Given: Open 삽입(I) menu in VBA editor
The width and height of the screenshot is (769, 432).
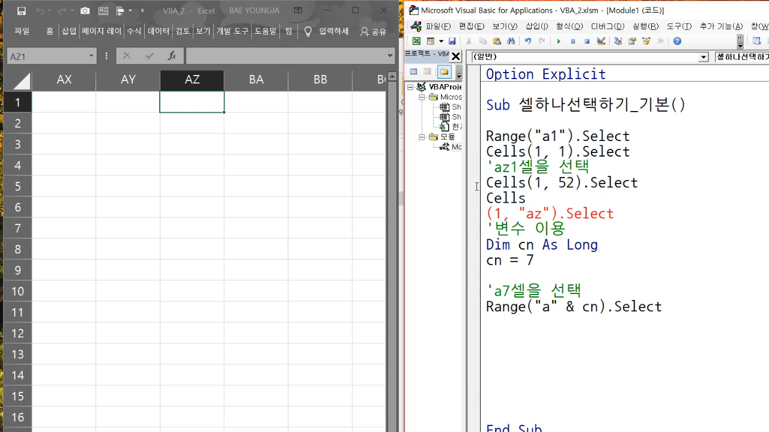Looking at the screenshot, I should 537,26.
